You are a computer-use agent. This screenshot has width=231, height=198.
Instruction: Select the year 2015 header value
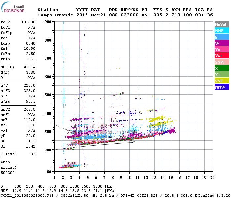(x=82, y=15)
